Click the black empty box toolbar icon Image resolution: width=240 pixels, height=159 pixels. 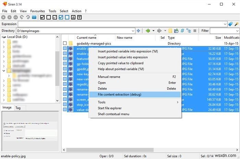click(x=49, y=17)
